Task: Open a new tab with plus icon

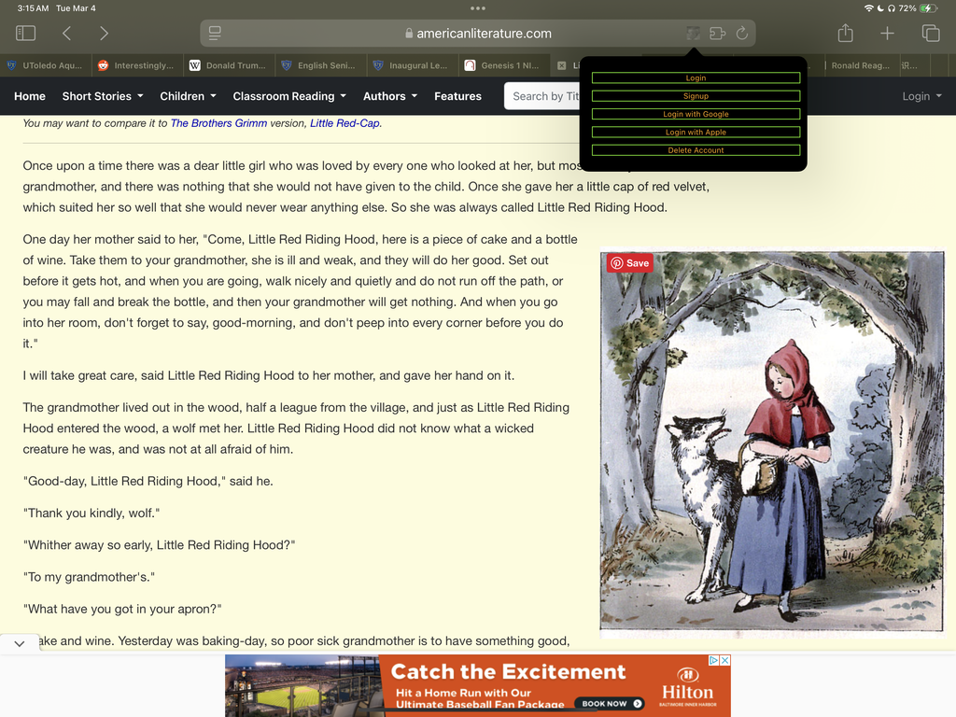Action: 887,33
